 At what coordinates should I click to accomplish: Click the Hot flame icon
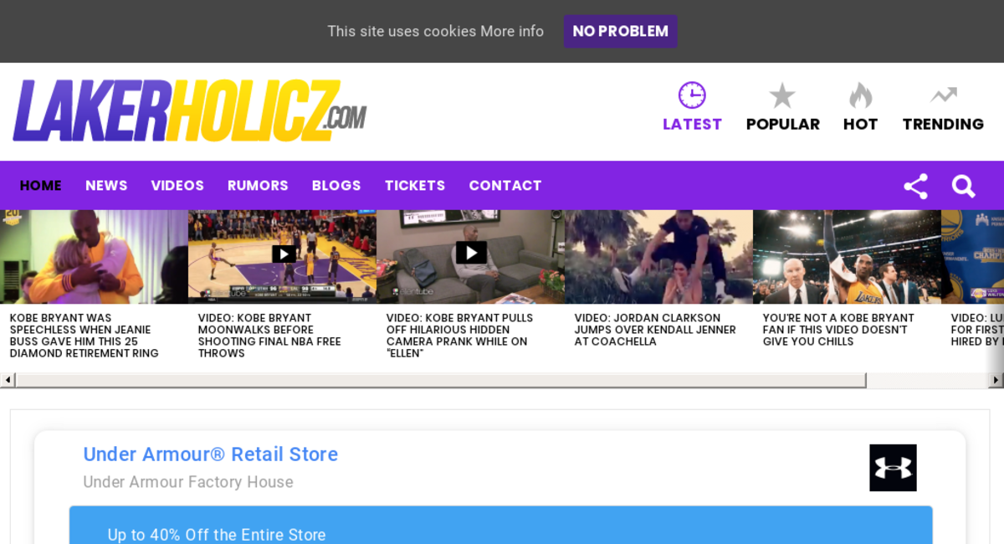[860, 95]
